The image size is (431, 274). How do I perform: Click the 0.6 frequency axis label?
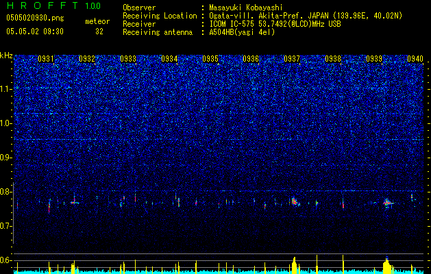click(x=5, y=260)
